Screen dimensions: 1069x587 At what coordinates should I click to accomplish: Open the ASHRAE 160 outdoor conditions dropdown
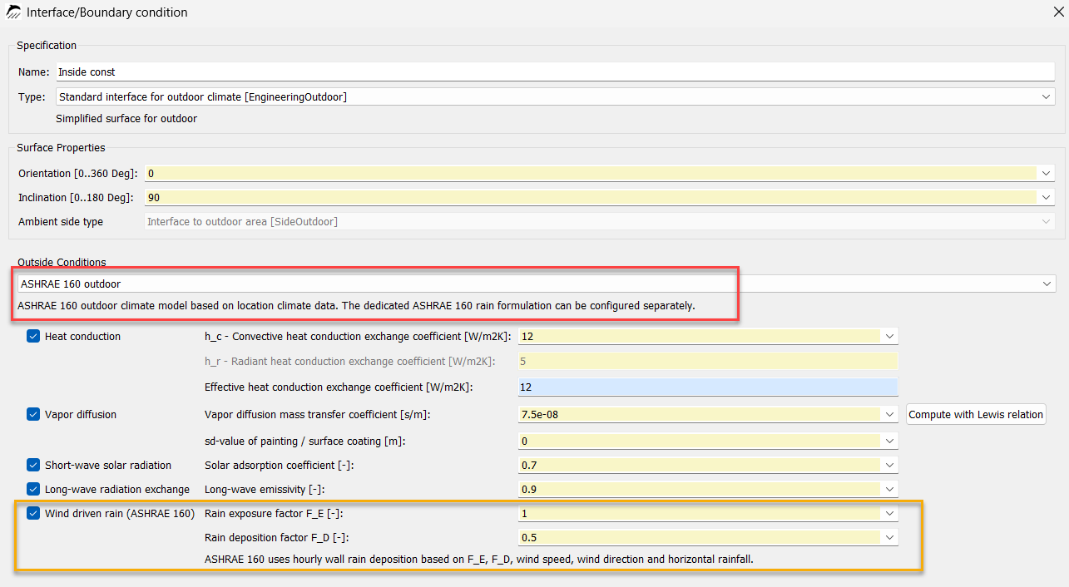coord(1047,284)
